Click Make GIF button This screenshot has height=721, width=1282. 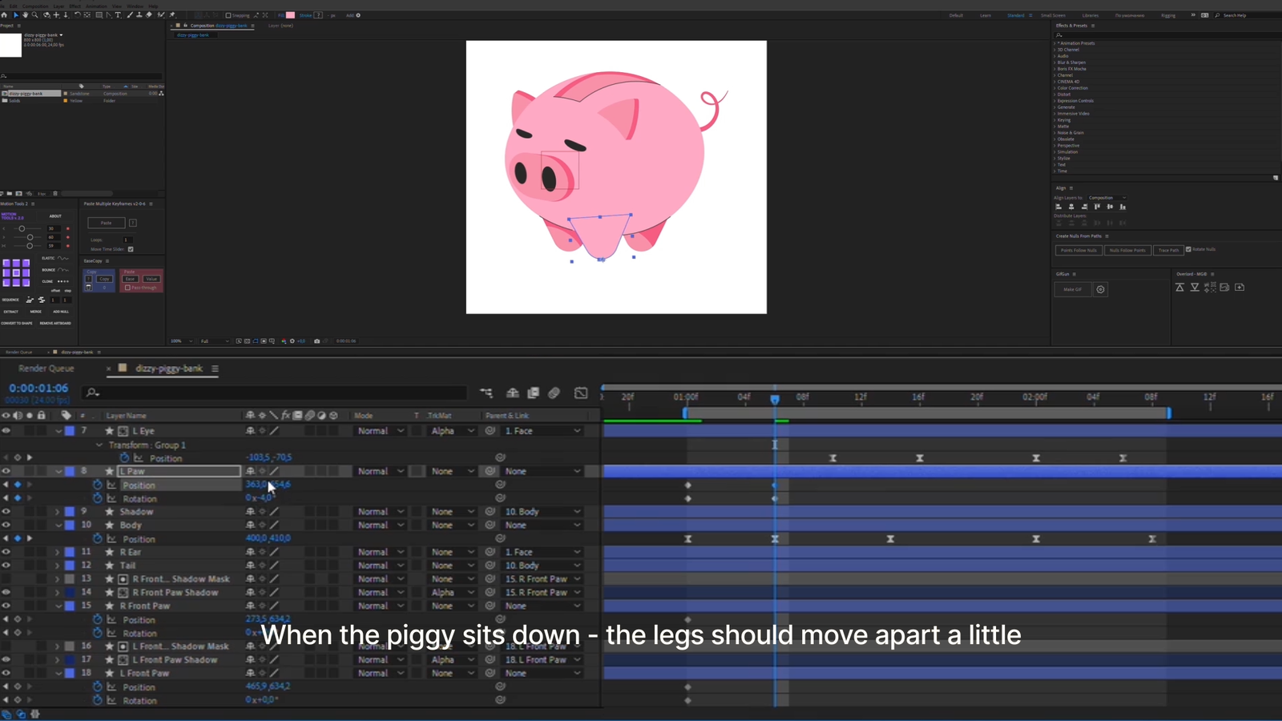[x=1073, y=289]
